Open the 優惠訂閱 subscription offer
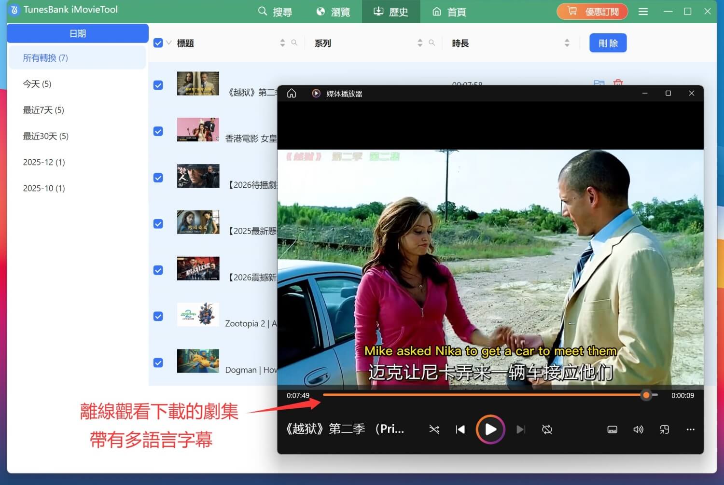This screenshot has height=485, width=724. [x=592, y=11]
